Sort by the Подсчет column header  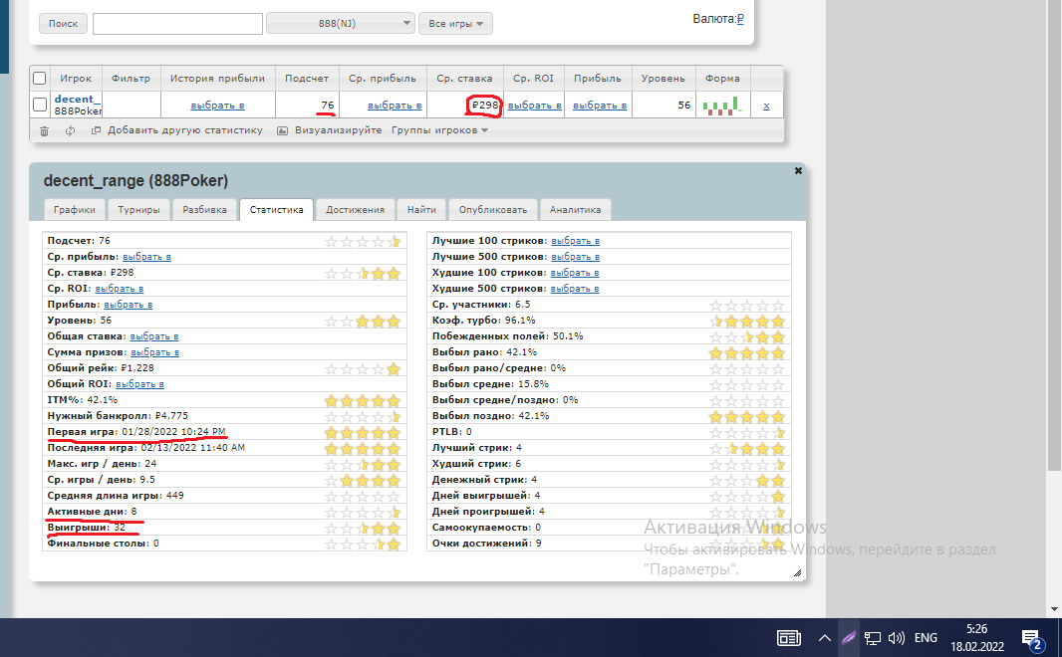tap(307, 79)
